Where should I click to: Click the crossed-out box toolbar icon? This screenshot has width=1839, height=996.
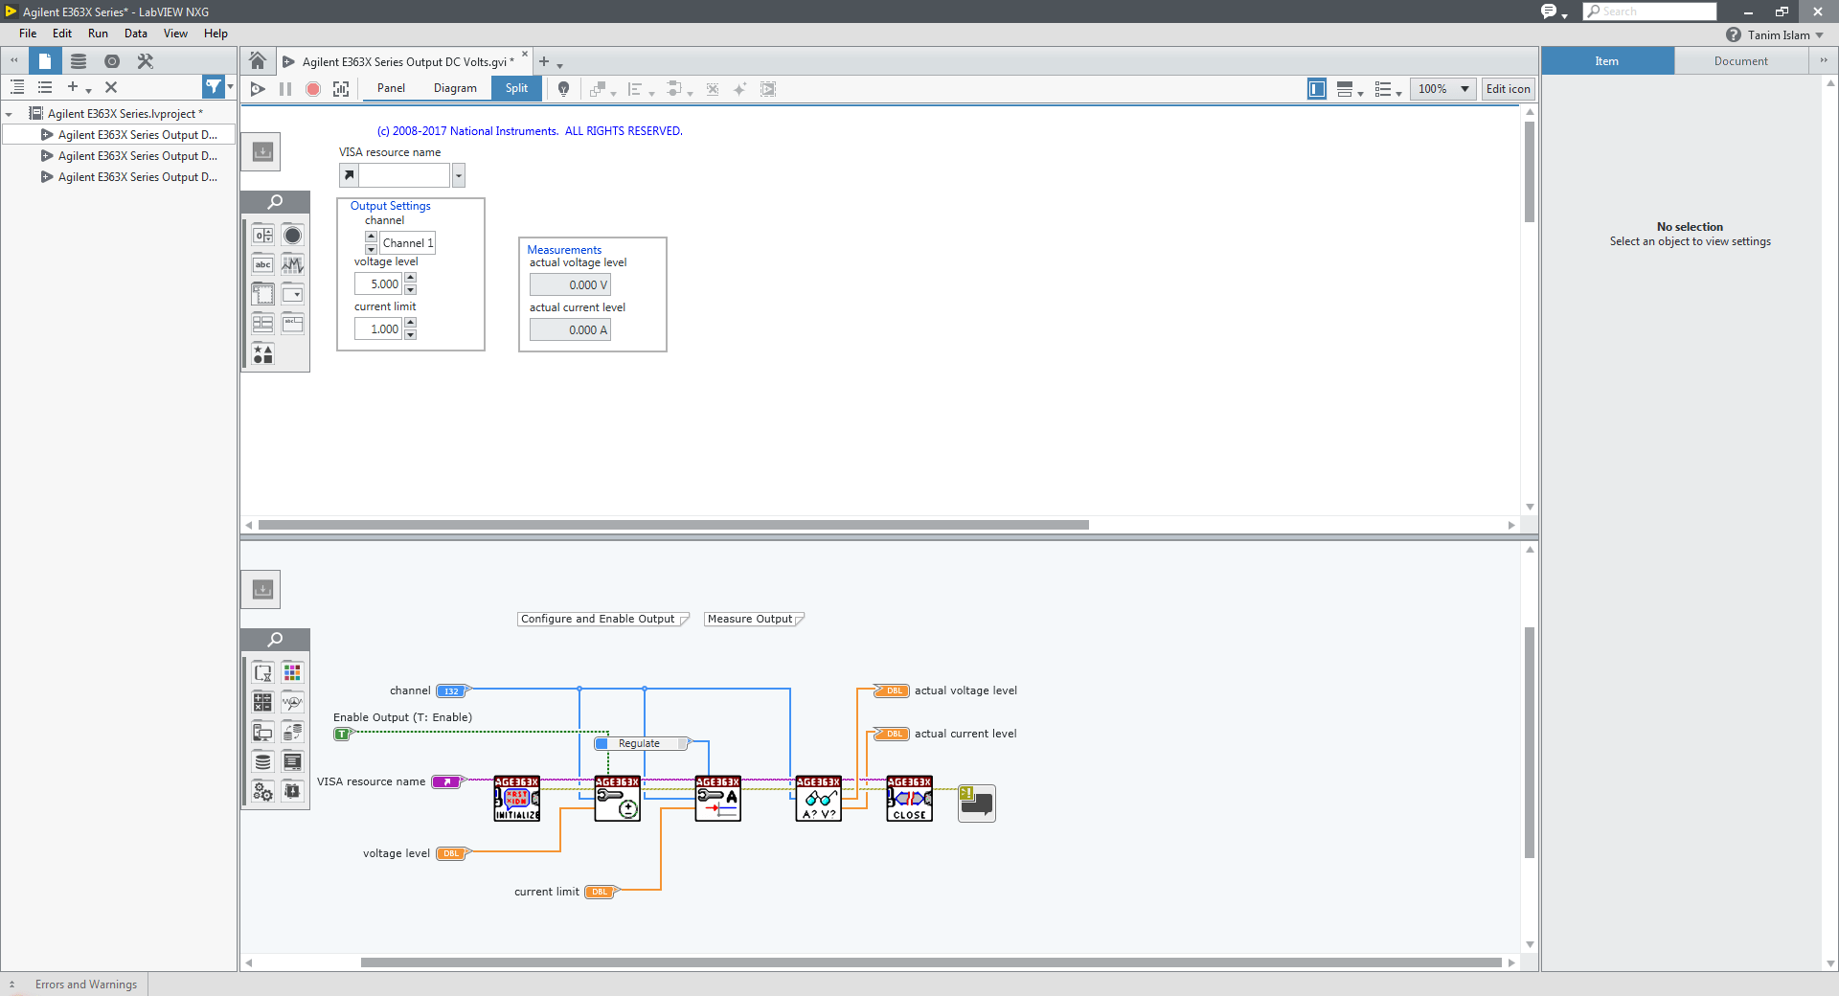[713, 89]
